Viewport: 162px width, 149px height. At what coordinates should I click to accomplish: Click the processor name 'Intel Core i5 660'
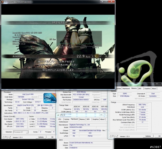[28, 94]
